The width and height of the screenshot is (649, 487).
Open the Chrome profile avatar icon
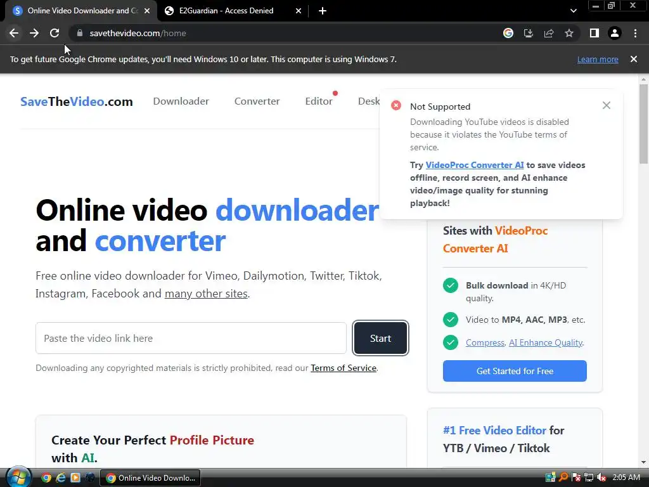click(x=615, y=33)
